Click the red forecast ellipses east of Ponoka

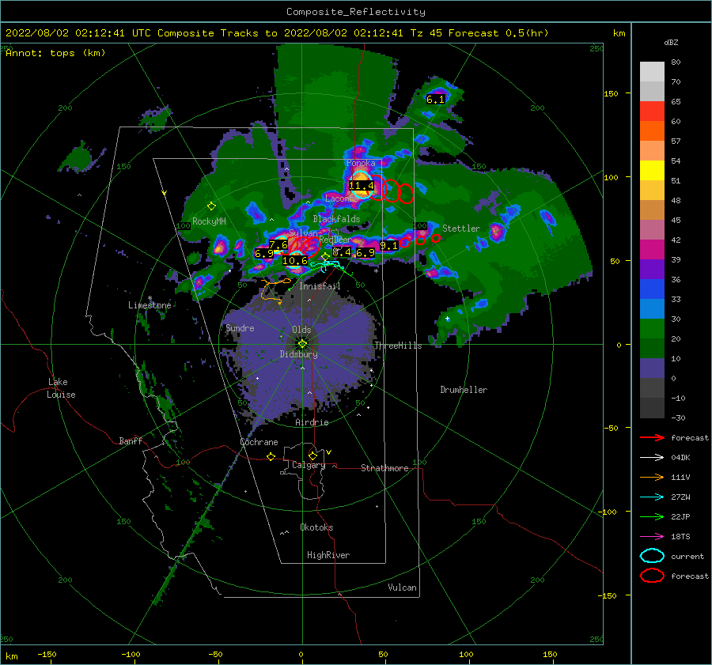(392, 190)
